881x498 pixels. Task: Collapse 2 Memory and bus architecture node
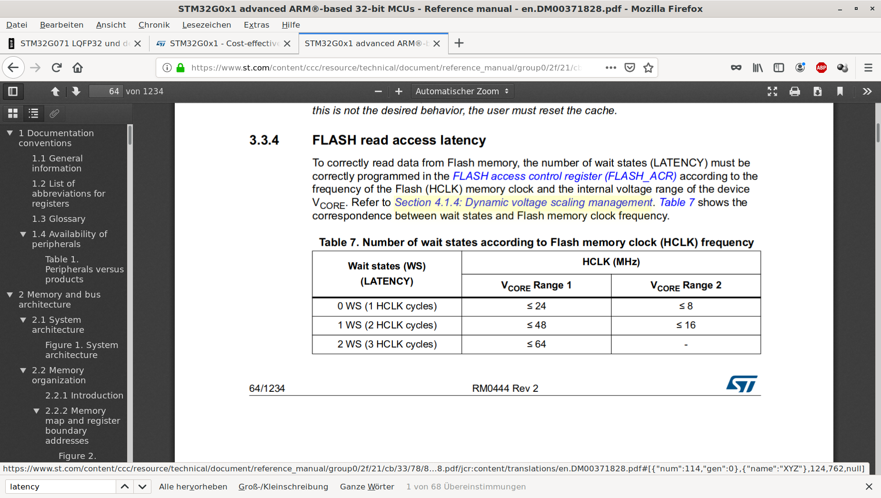click(x=10, y=294)
